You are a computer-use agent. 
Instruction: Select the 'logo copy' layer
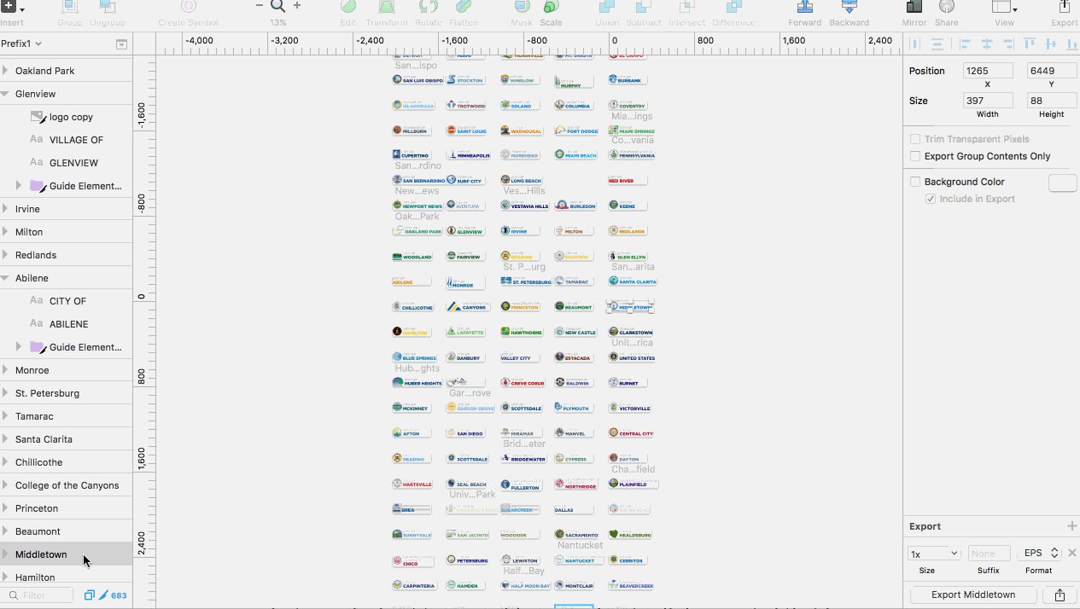[x=71, y=117]
